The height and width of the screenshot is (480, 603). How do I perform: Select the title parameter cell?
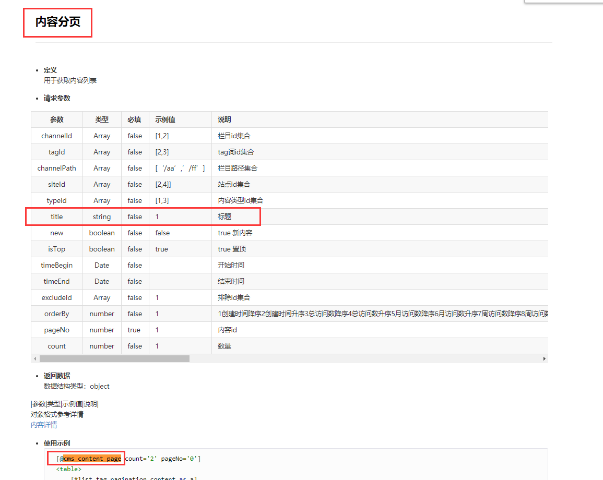(x=56, y=217)
